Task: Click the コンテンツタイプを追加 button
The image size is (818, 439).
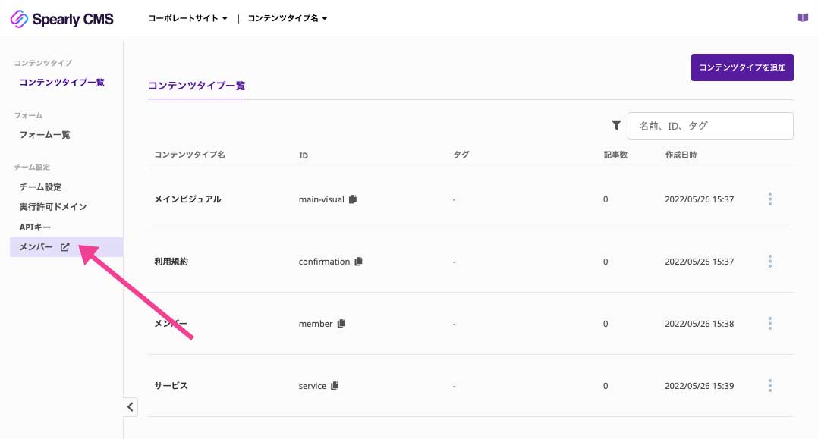Action: (742, 67)
